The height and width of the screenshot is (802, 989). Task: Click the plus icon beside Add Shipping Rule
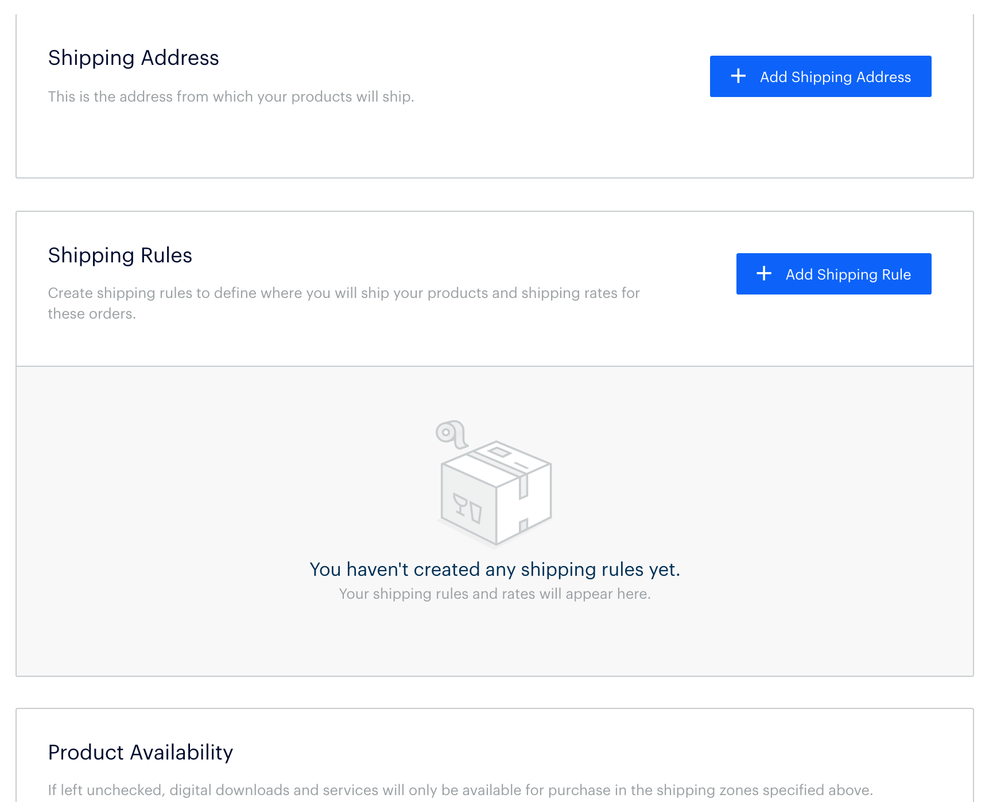(764, 274)
